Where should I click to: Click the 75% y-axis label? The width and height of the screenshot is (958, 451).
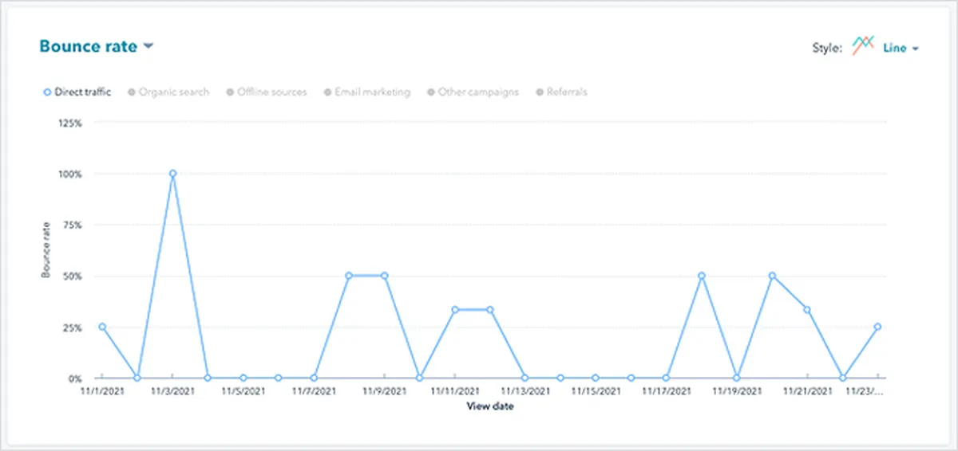(x=73, y=225)
